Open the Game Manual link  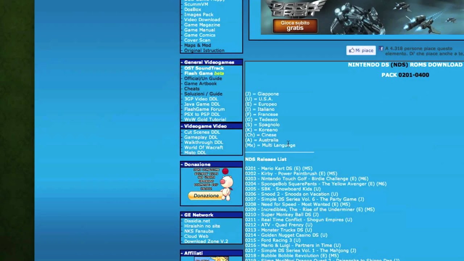199,30
